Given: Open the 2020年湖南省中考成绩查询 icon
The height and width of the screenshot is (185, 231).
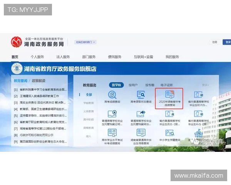Looking at the screenshot, I should [x=169, y=94].
